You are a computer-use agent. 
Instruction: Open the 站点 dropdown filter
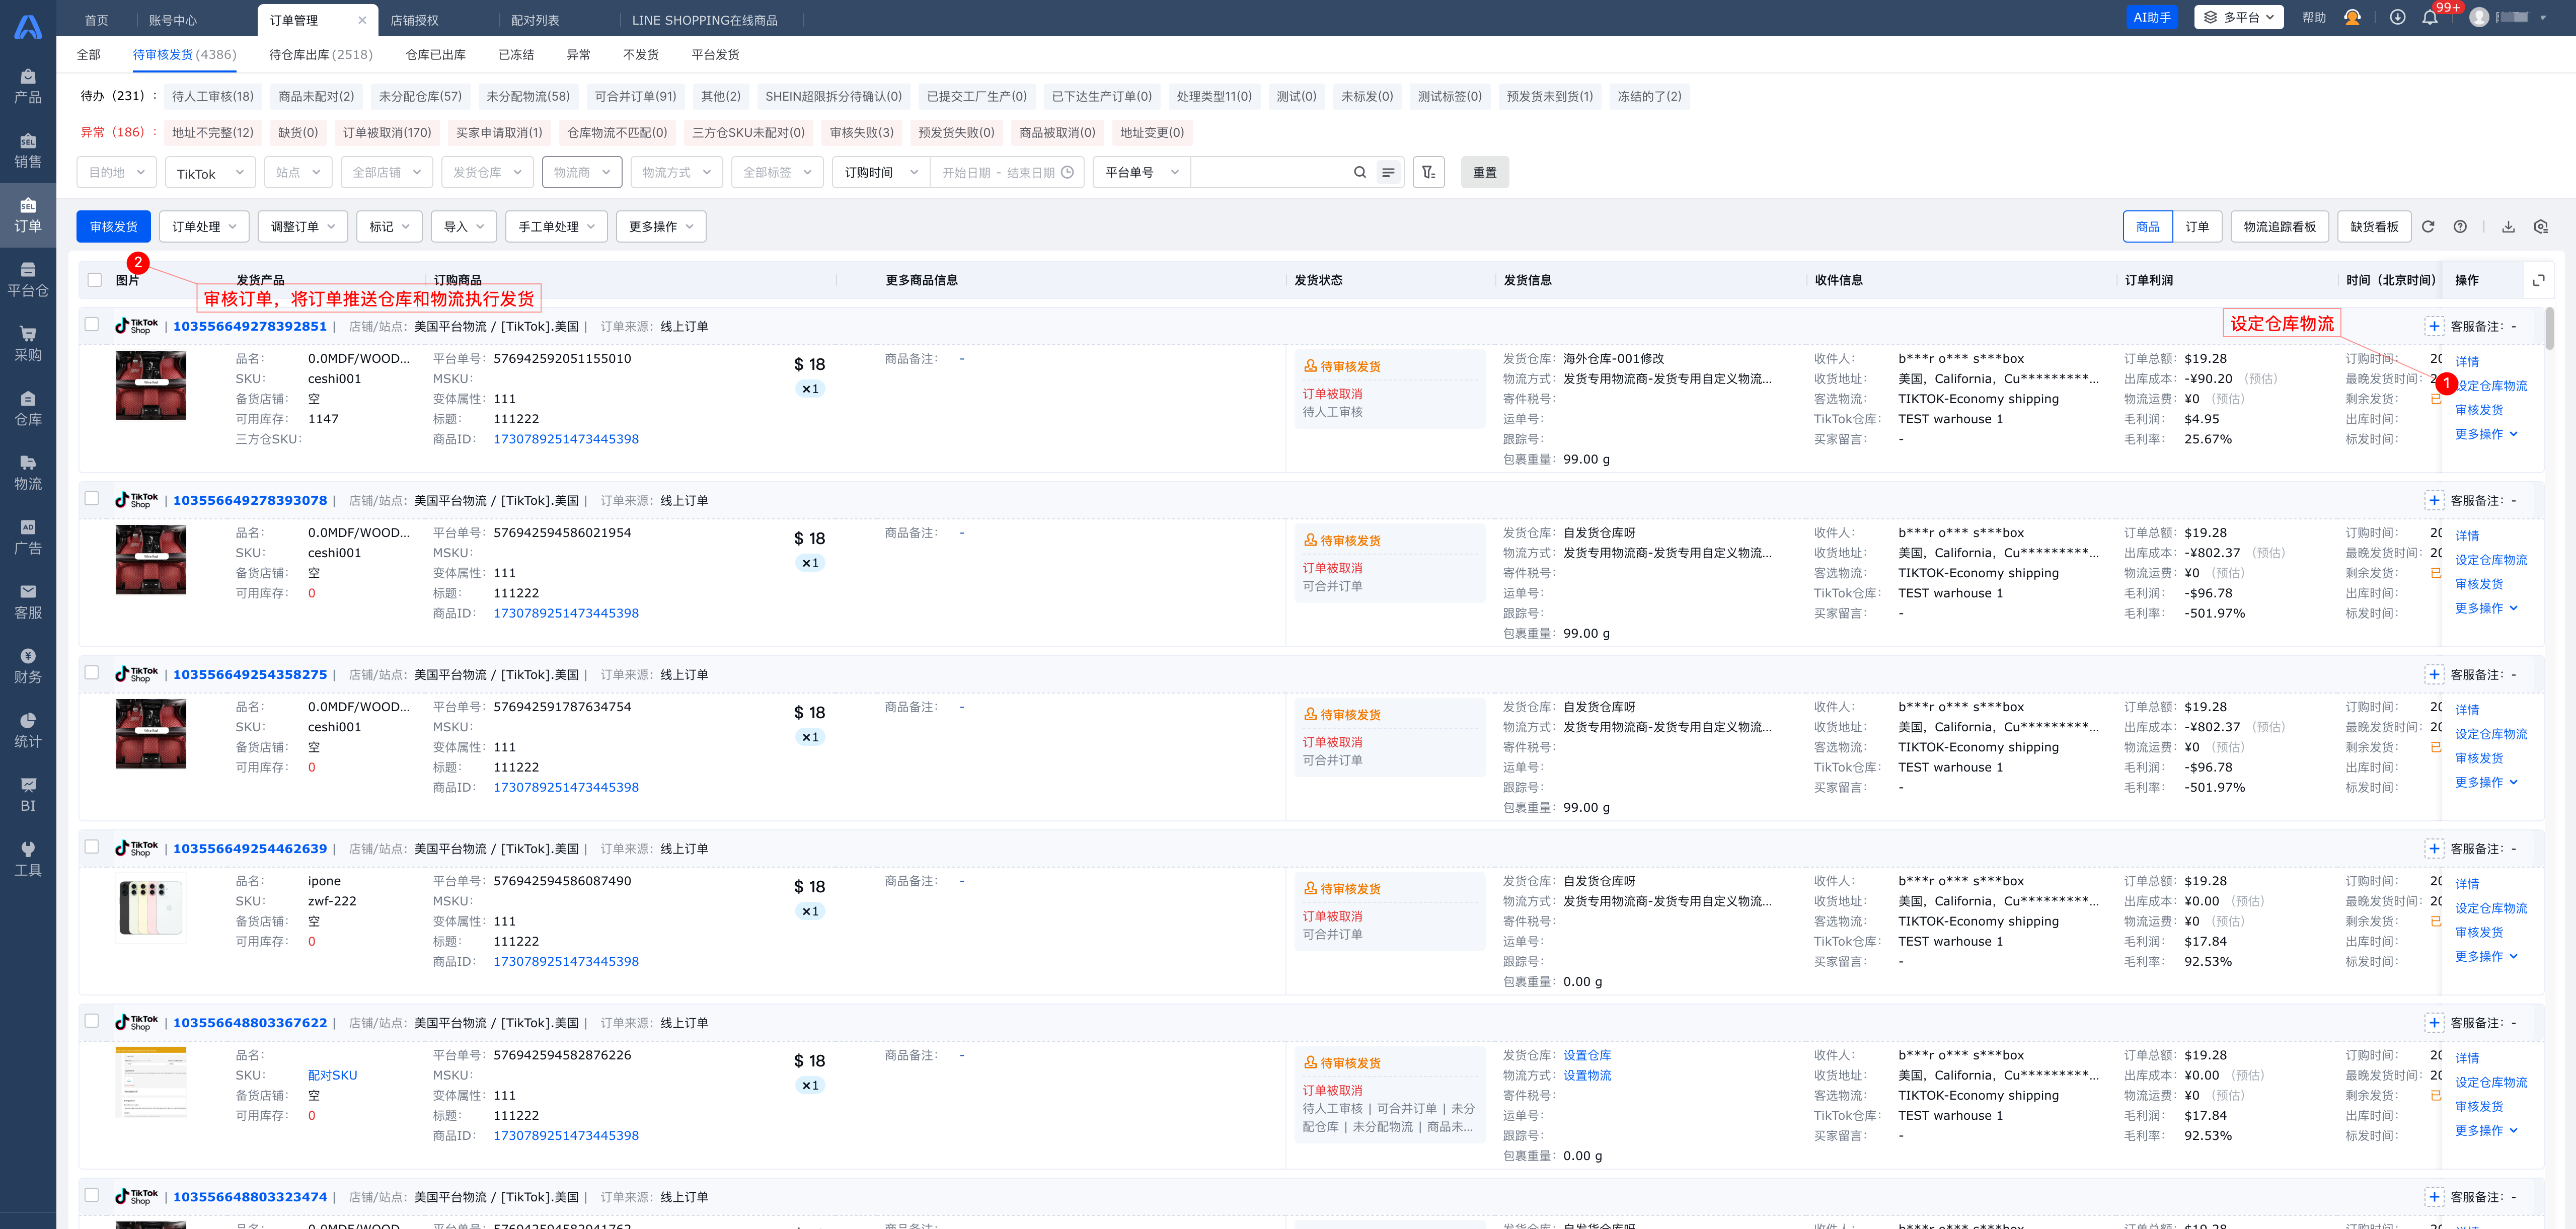[298, 172]
